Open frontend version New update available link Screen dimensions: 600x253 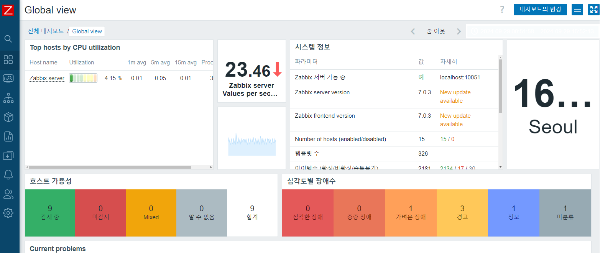(455, 120)
